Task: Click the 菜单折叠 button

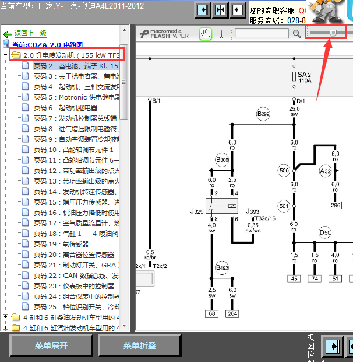Action: [x=139, y=346]
